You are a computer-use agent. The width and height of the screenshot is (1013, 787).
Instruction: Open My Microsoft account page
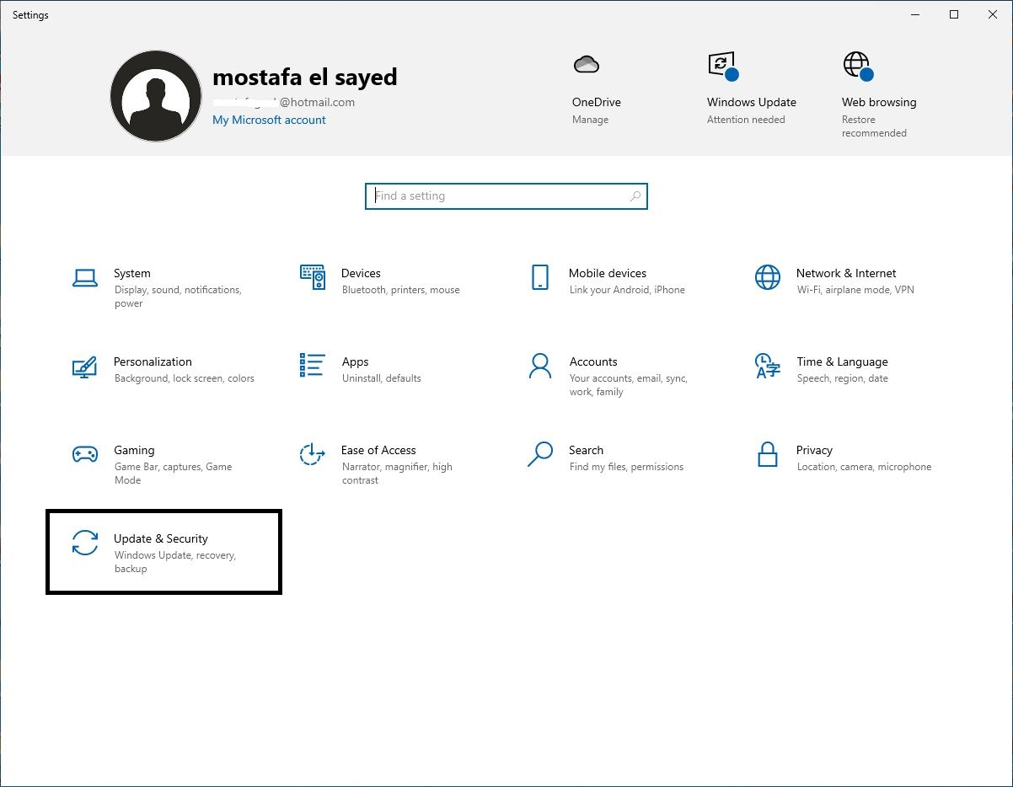point(269,120)
